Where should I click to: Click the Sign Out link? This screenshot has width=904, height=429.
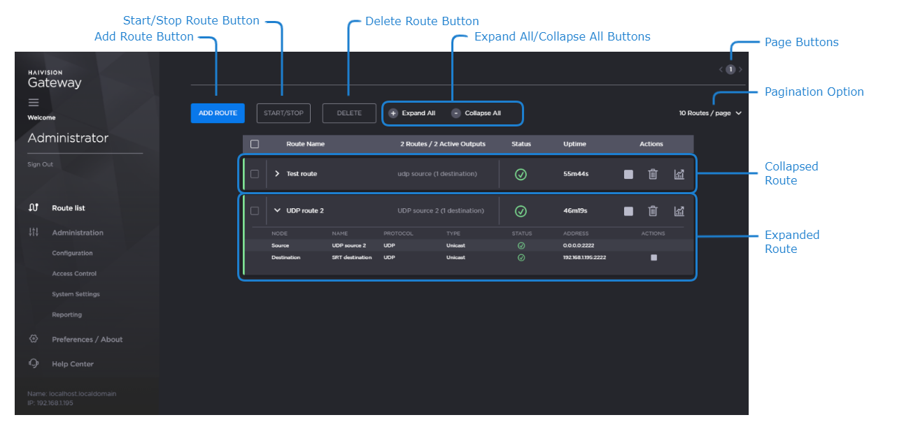pos(40,165)
